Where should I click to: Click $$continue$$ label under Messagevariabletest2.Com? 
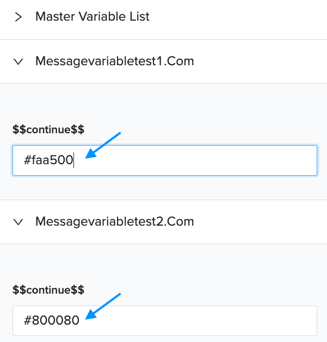point(48,290)
